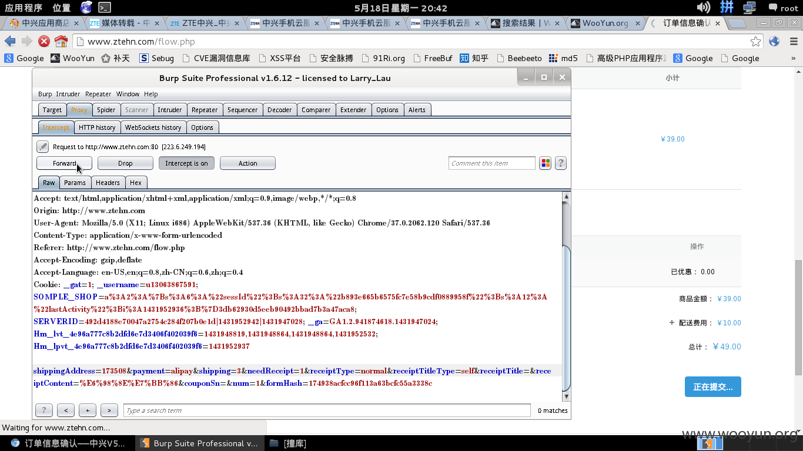This screenshot has width=803, height=451.
Task: Click the 正在提交 submit button on webpage
Action: (712, 387)
